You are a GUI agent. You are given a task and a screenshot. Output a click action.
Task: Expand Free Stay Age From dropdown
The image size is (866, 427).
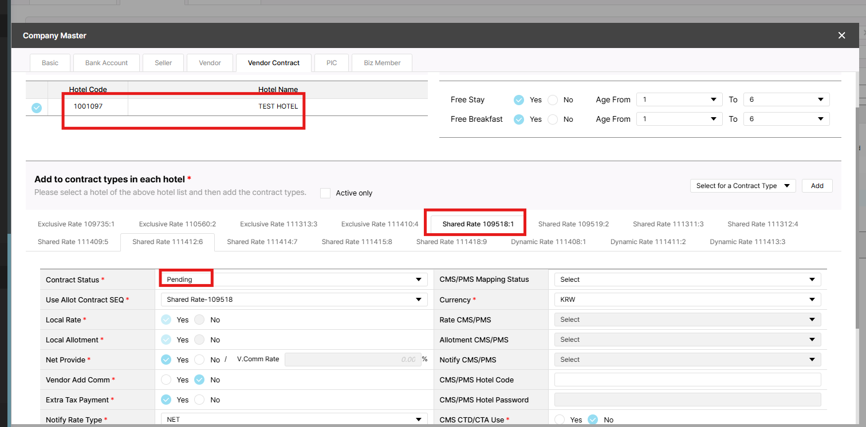tap(679, 100)
